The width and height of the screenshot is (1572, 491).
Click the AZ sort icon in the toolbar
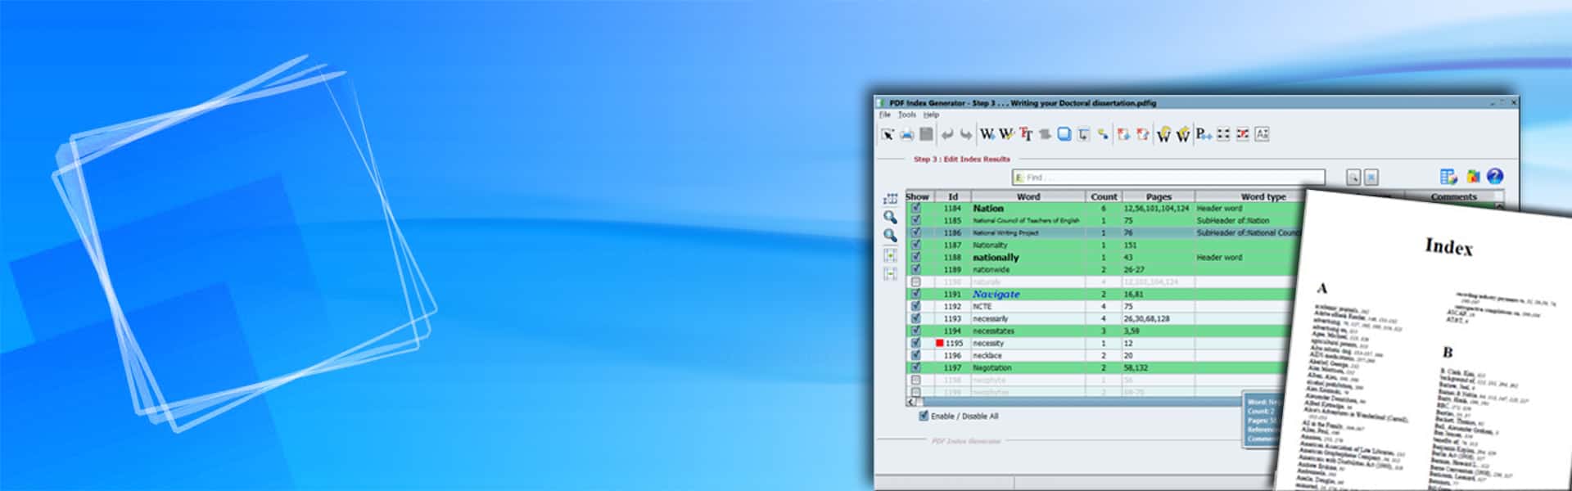[1262, 134]
